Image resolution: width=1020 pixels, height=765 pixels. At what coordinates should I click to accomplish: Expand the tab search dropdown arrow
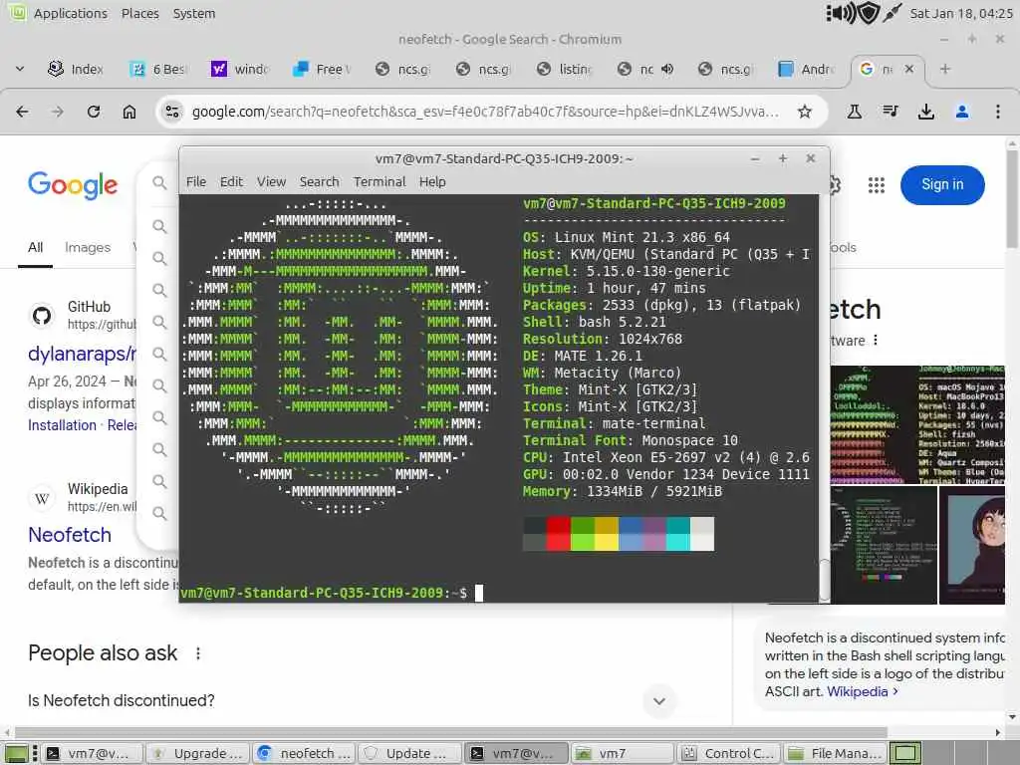20,69
